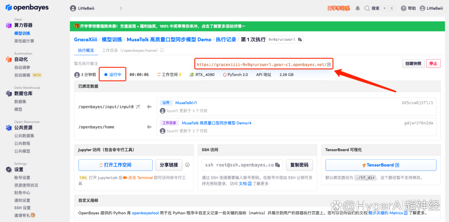The height and width of the screenshot is (222, 449).
Task: Copy the execution ID 9v9qrurzworl
Action: pos(300,40)
